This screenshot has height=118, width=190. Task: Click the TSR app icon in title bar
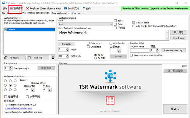[x=3, y=3]
